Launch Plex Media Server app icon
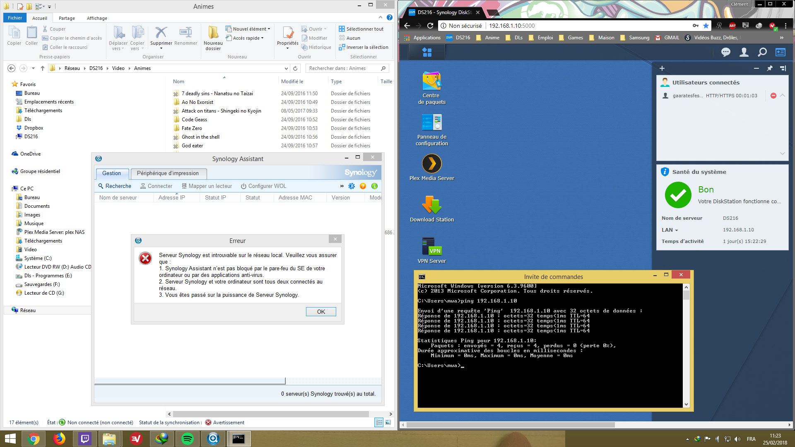This screenshot has height=447, width=795. (x=431, y=164)
